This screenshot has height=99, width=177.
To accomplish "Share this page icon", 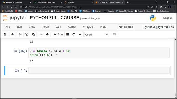I will (152, 7).
